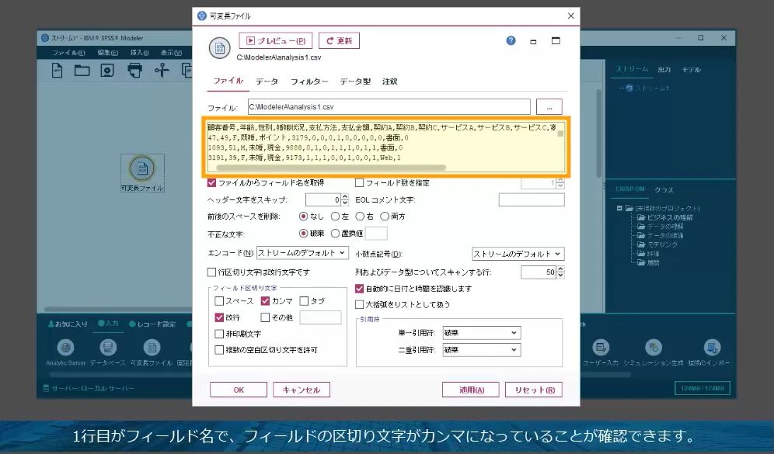Switch to the データ型 tab
774x454 pixels.
click(357, 81)
